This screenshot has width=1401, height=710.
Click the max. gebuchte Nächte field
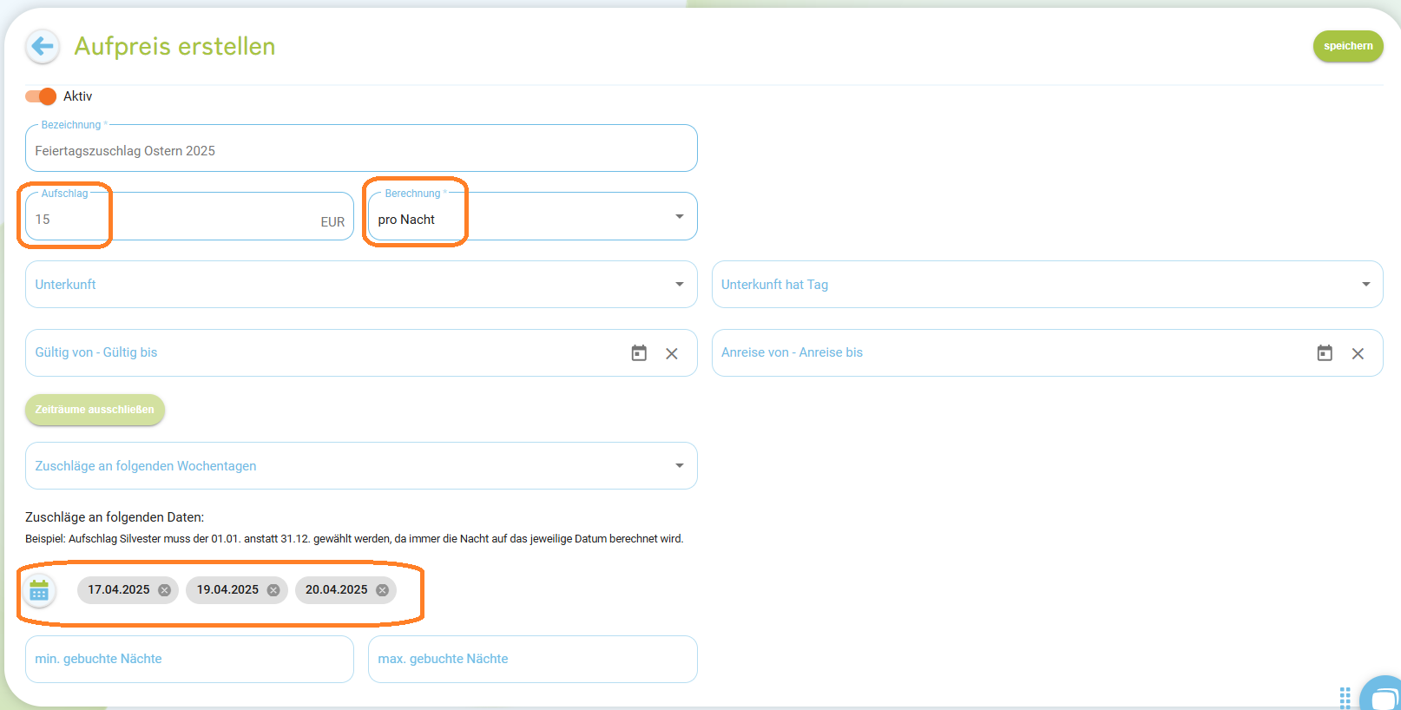coord(532,660)
